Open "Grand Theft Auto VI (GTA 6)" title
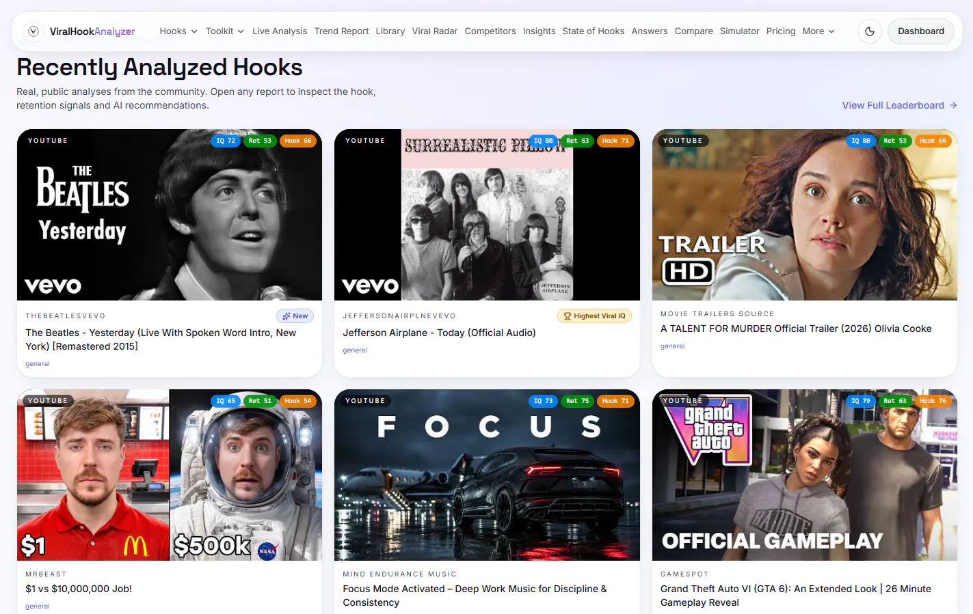Viewport: 973px width, 614px height. point(796,596)
